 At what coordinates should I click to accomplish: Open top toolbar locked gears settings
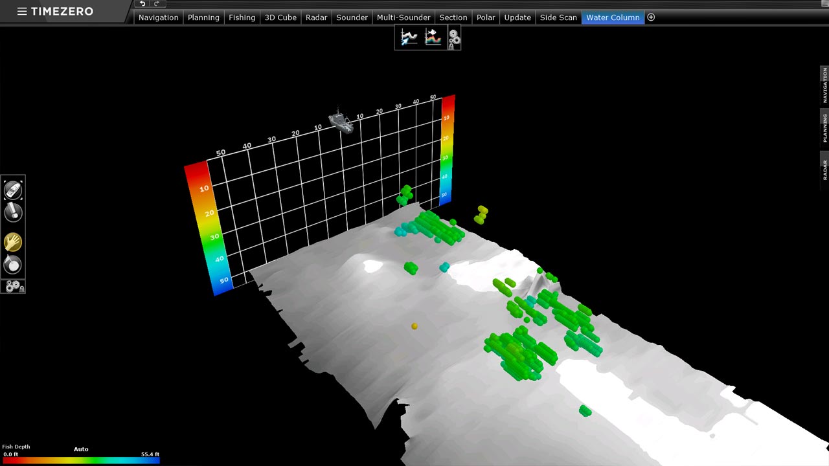point(454,38)
